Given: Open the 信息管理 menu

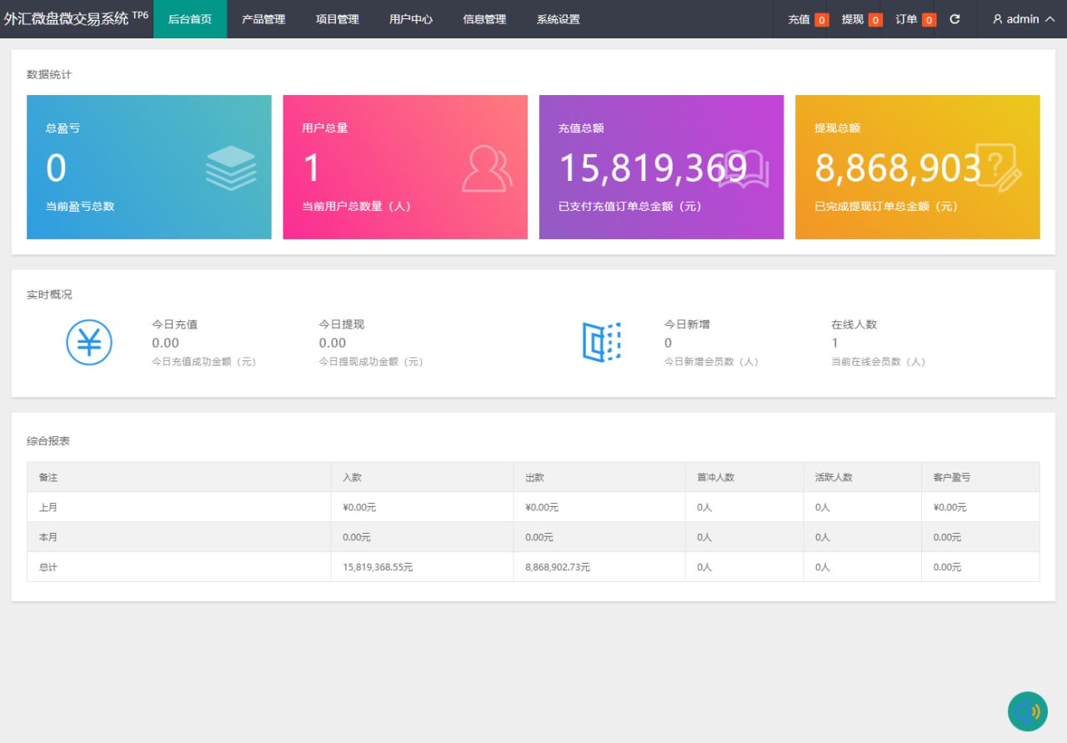Looking at the screenshot, I should 484,19.
